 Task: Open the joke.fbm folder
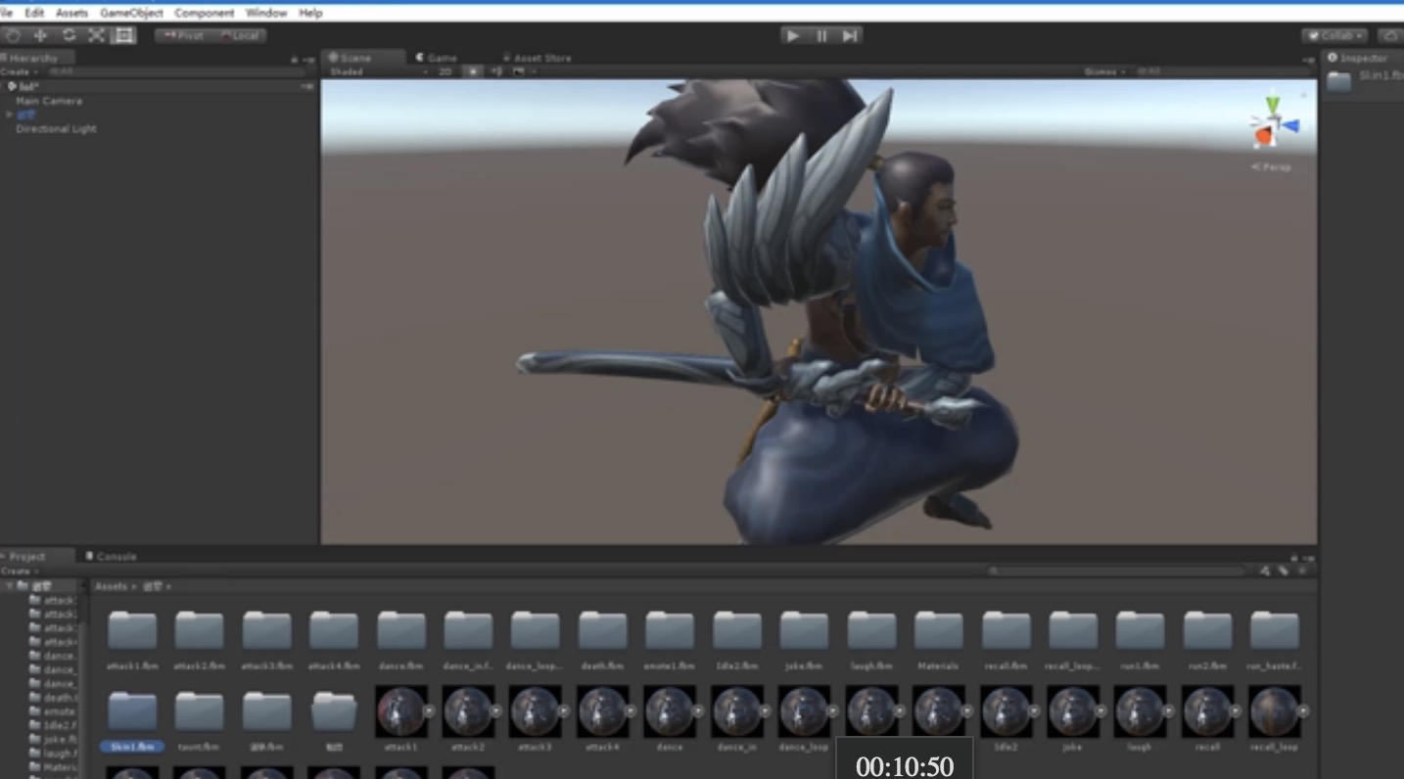pyautogui.click(x=804, y=630)
